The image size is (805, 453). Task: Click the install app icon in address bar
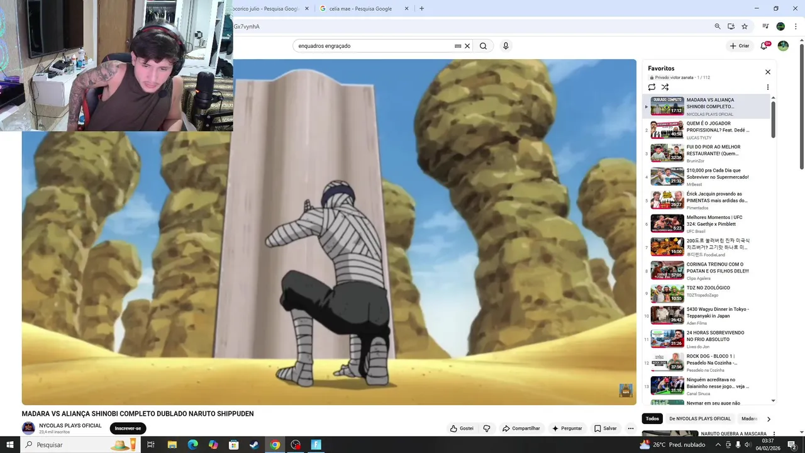coord(731,26)
